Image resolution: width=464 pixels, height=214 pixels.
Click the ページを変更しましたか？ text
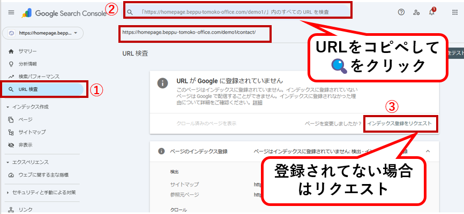[x=333, y=124]
